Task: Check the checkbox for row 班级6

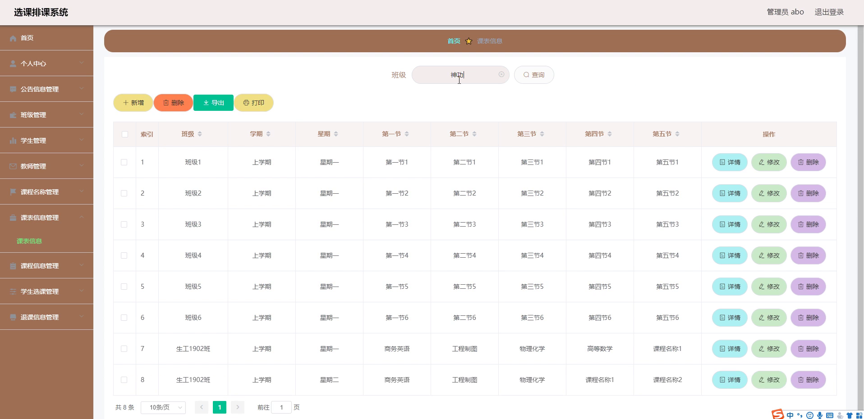Action: (x=124, y=318)
